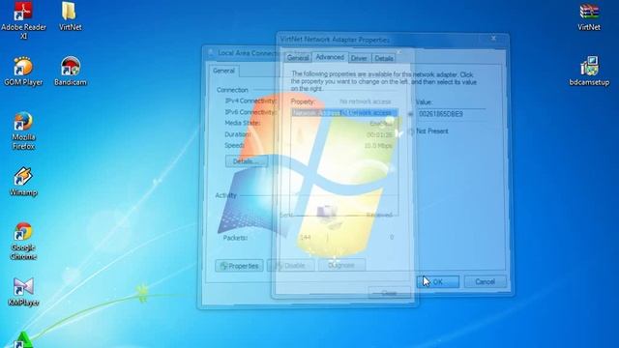Close the VirtNet Network Adapter Properties window
Screen dimensions: 619x348
click(493, 39)
